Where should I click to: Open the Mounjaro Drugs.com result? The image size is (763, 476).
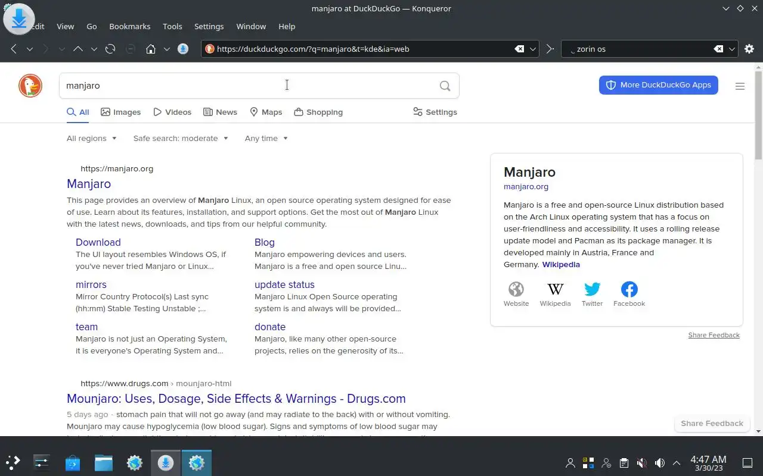coord(236,399)
